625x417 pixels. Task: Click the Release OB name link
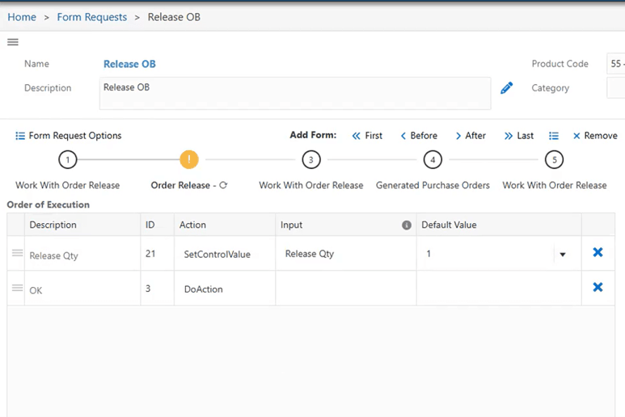point(129,64)
